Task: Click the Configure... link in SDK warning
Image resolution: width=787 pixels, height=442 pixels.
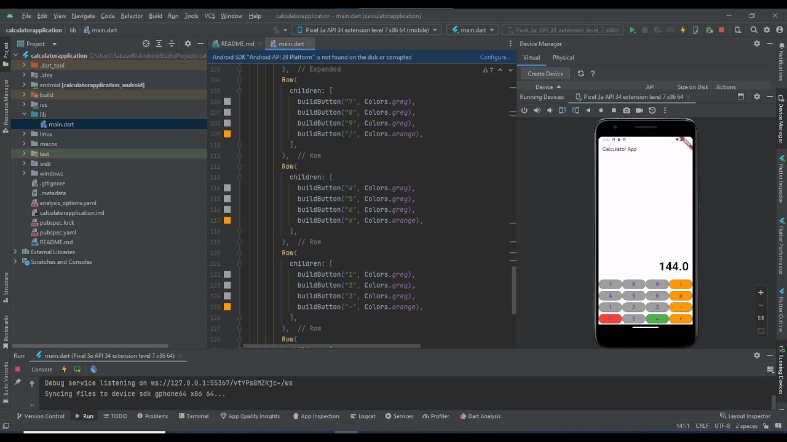Action: (495, 57)
